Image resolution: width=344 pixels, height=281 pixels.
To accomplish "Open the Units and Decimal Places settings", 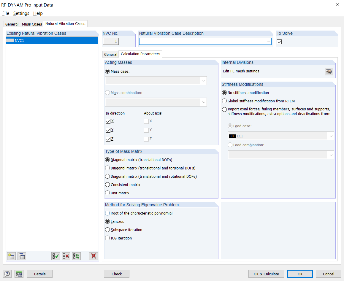I will [x=19, y=274].
